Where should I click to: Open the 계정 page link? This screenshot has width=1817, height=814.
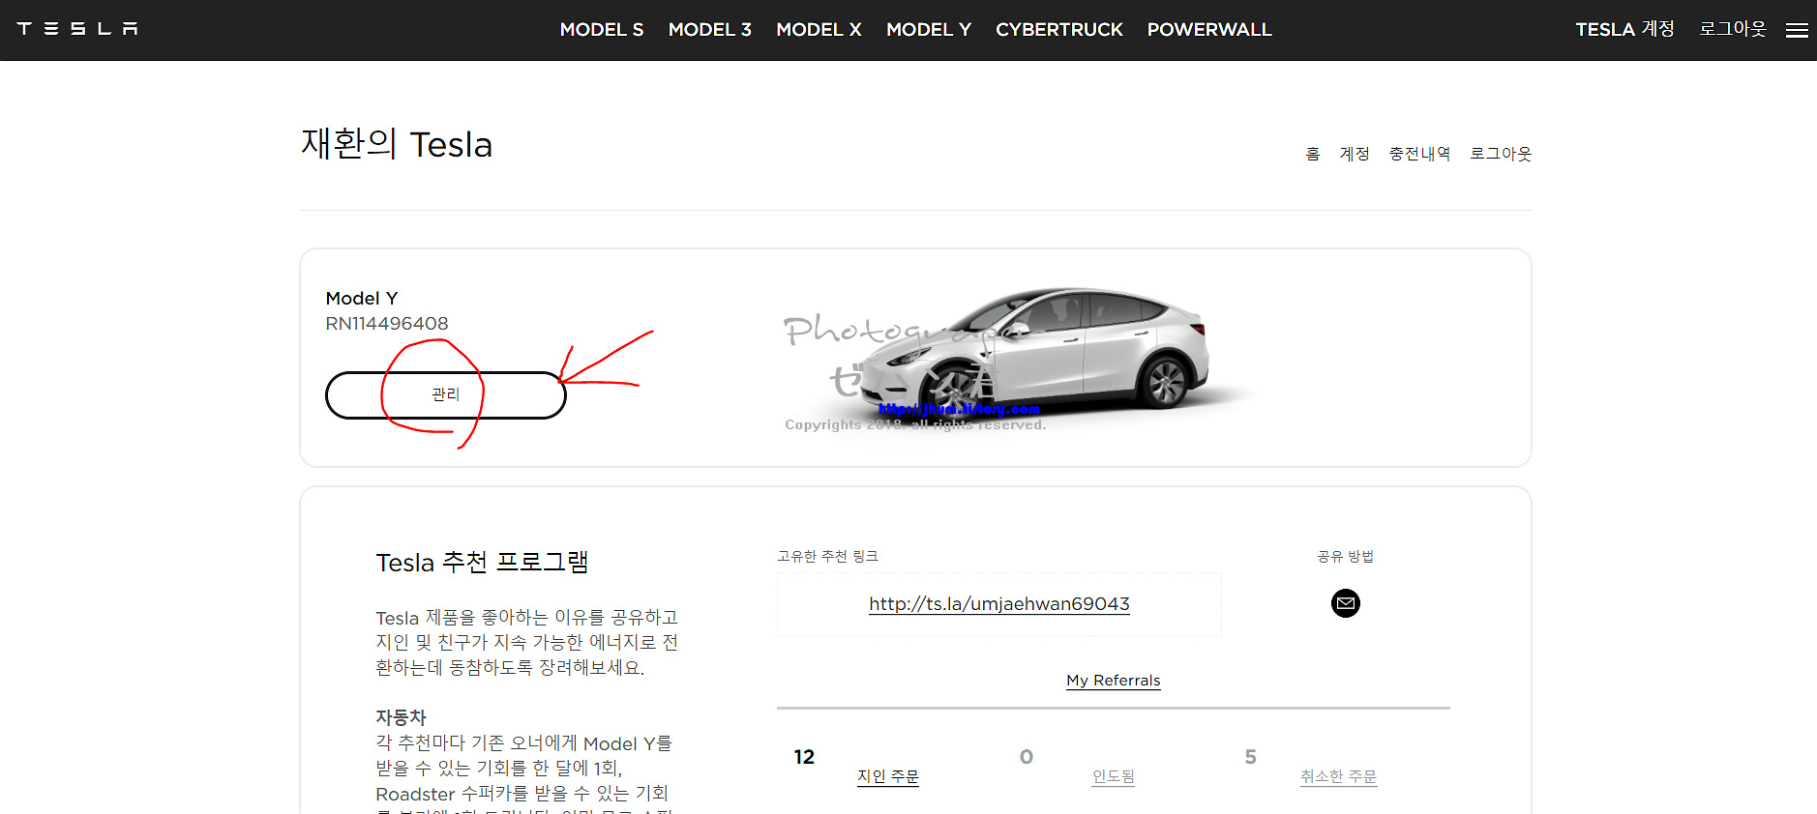click(x=1355, y=154)
